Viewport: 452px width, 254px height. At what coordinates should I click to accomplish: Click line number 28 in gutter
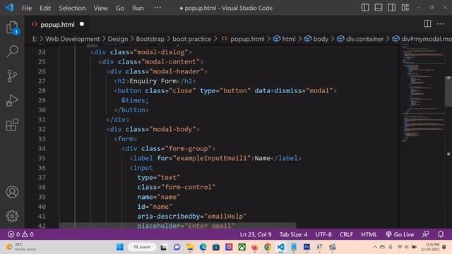pyautogui.click(x=42, y=91)
